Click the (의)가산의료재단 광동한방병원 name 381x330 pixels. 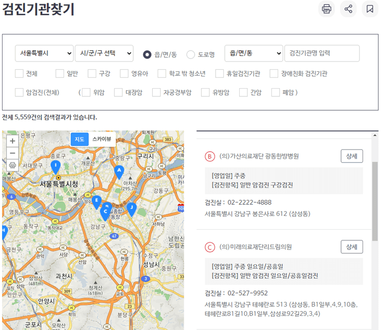tap(259, 156)
